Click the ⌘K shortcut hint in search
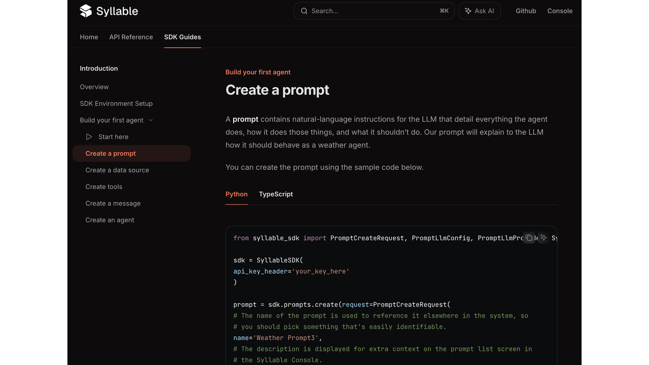 [x=444, y=11]
